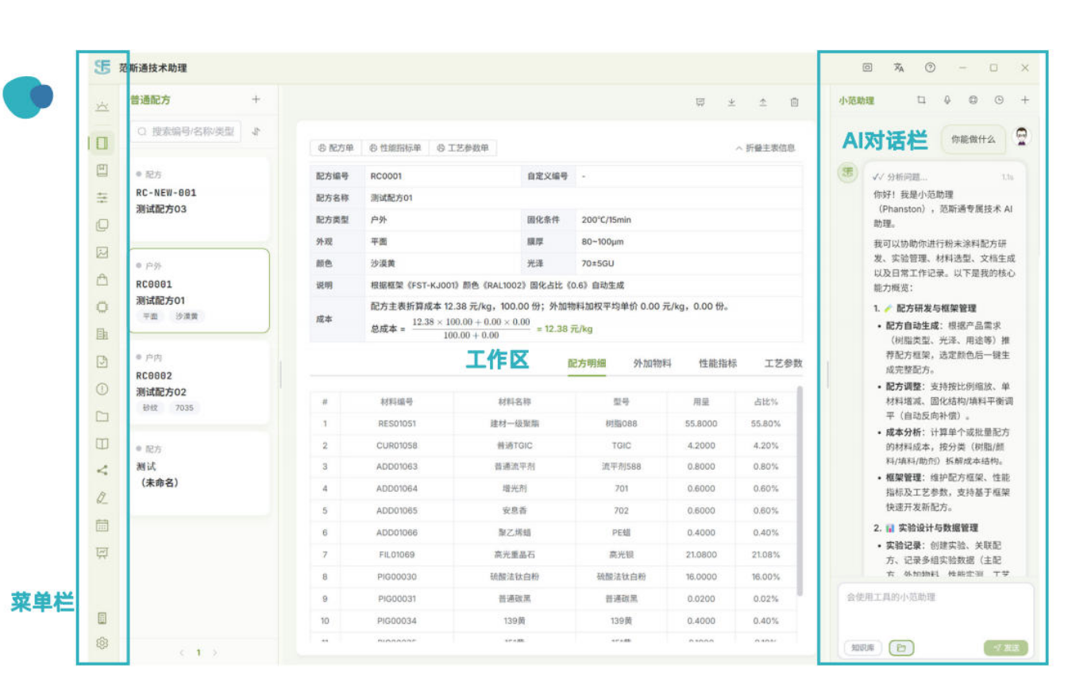The image size is (1068, 684).
Task: Toggle the folder button beside 知识库
Action: [901, 647]
